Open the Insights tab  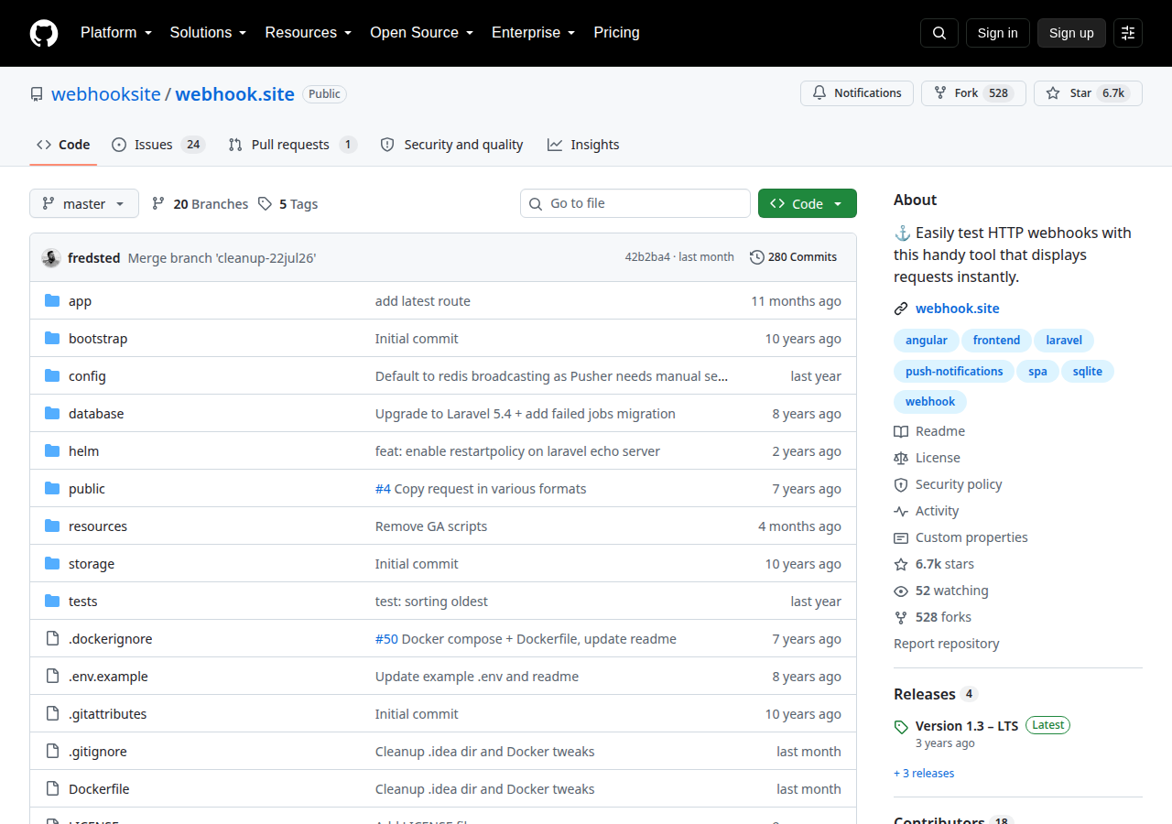pyautogui.click(x=583, y=145)
